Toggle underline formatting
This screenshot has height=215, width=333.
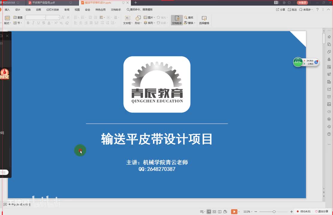(x=38, y=23)
